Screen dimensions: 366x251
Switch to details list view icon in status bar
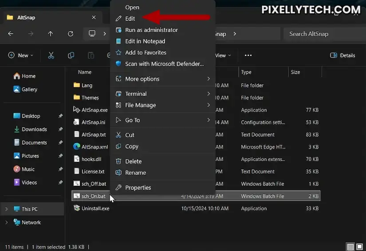350,247
